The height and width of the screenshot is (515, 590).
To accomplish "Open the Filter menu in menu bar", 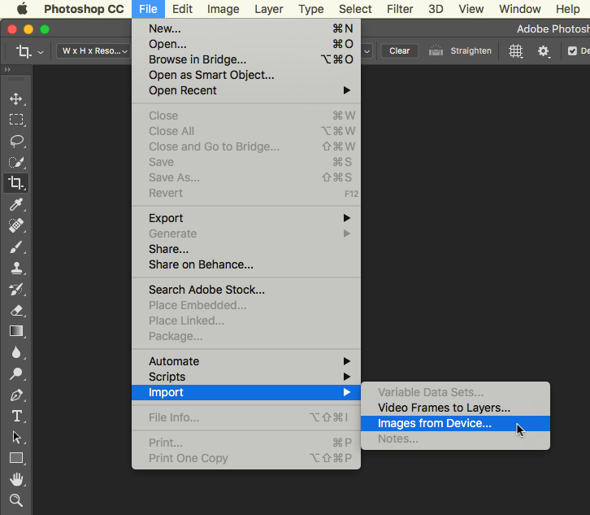I will click(400, 9).
